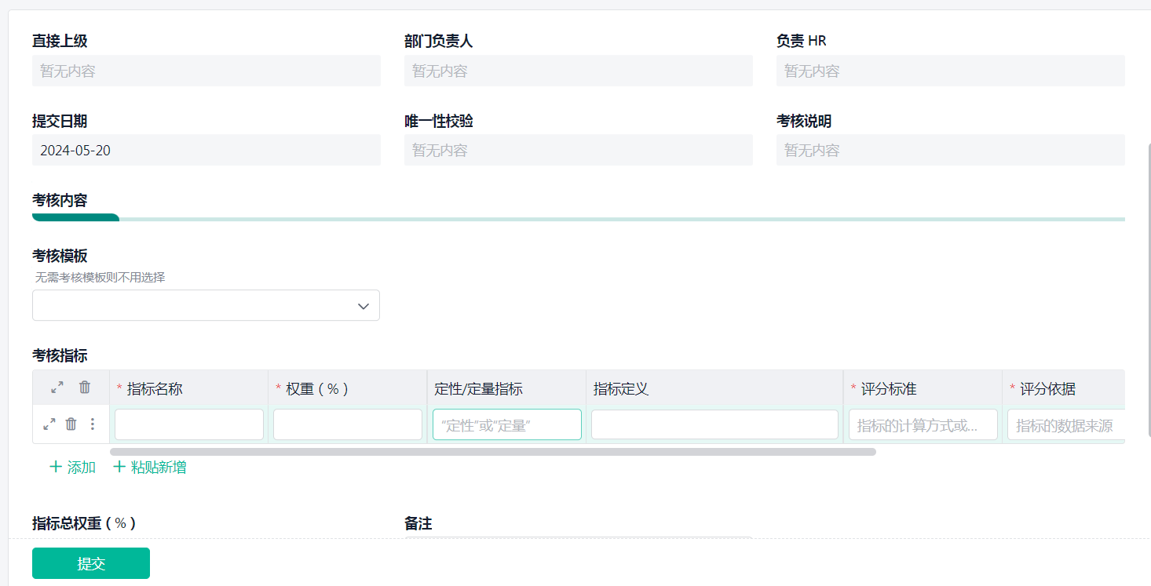
Task: Click the table's horizontal scrollbar
Action: (493, 452)
